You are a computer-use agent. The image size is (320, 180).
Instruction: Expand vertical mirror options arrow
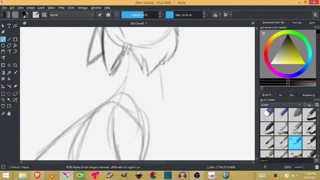[231, 15]
